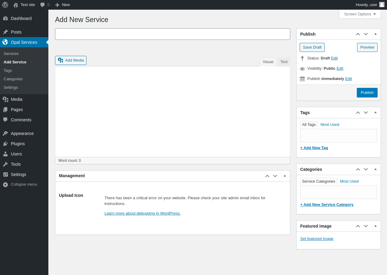This screenshot has width=387, height=275.
Task: Click the Comments sidebar icon
Action: 5,120
